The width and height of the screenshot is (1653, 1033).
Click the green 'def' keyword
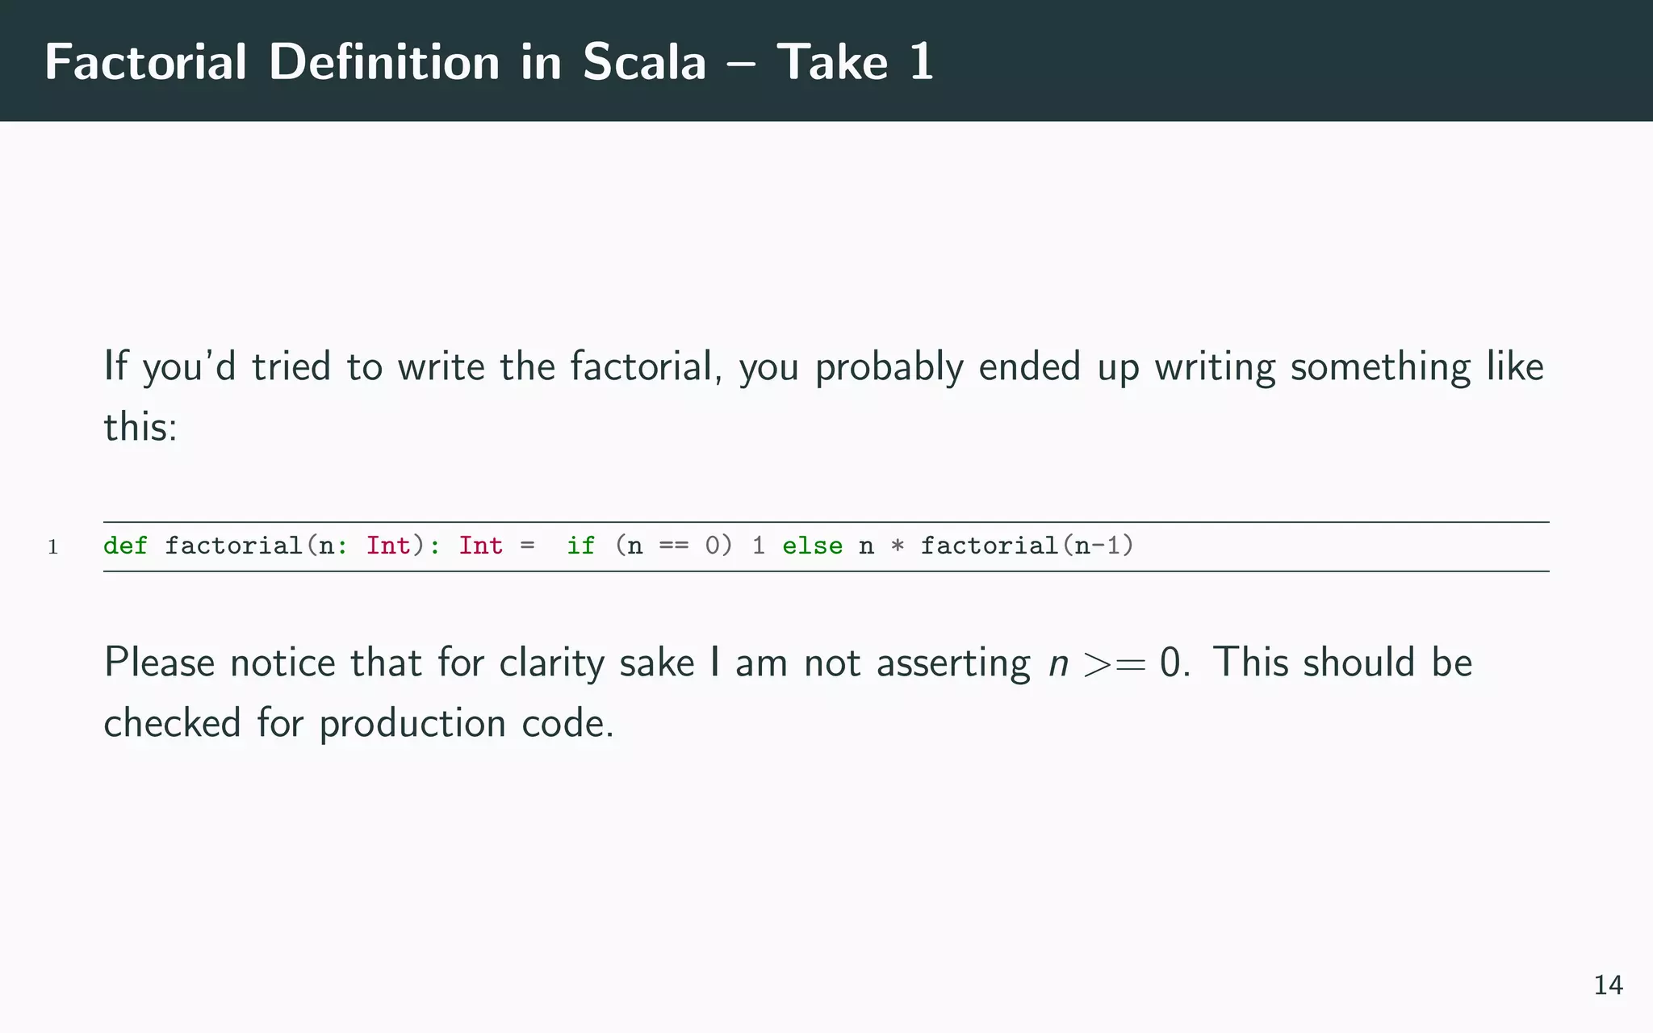coord(125,546)
